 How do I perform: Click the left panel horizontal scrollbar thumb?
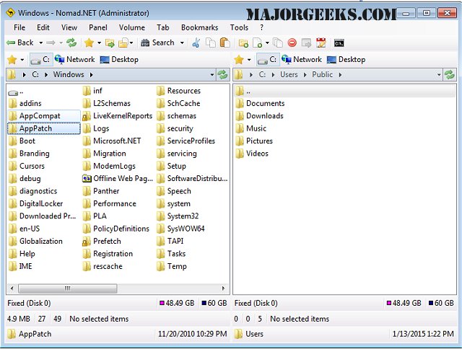67,288
